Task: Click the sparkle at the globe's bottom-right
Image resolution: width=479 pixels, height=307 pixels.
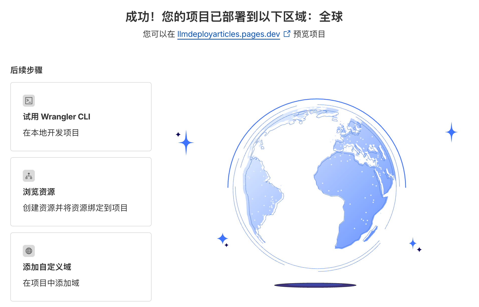Action: click(413, 243)
